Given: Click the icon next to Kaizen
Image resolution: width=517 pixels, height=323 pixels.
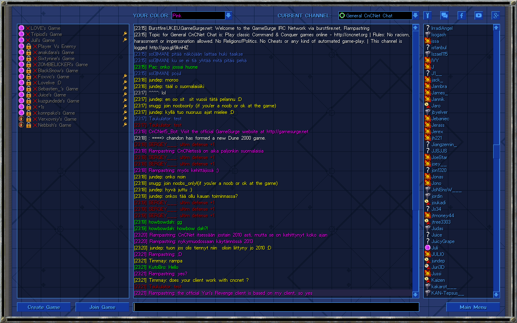Looking at the screenshot, I should [427, 280].
